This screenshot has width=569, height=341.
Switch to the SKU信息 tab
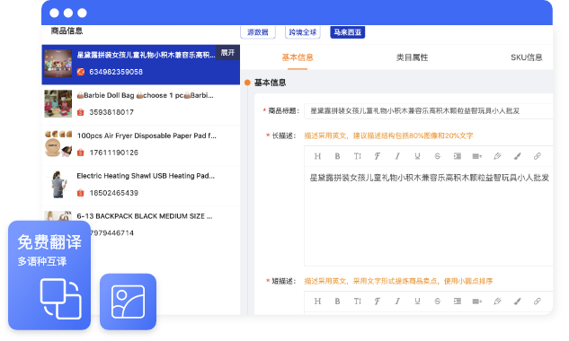[527, 57]
